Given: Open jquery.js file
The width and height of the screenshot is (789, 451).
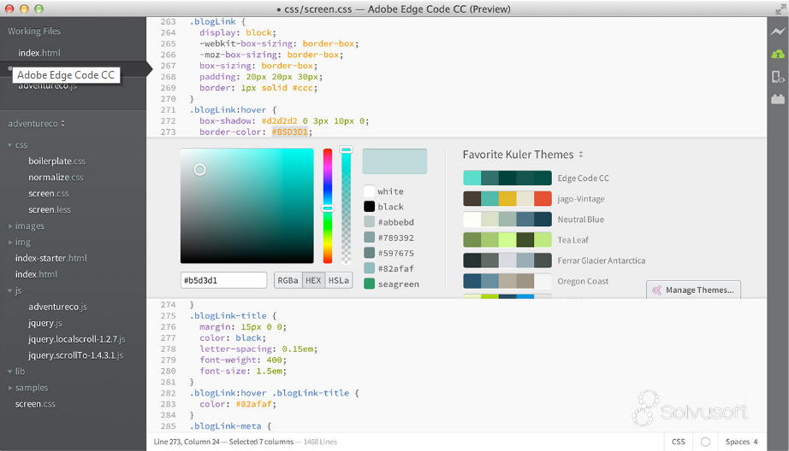Looking at the screenshot, I should click(45, 323).
